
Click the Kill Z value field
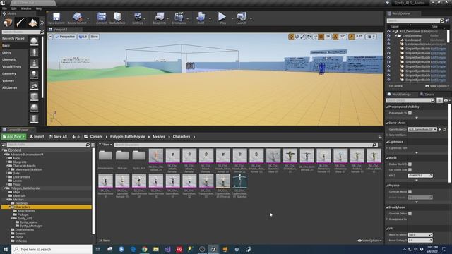tap(420, 176)
